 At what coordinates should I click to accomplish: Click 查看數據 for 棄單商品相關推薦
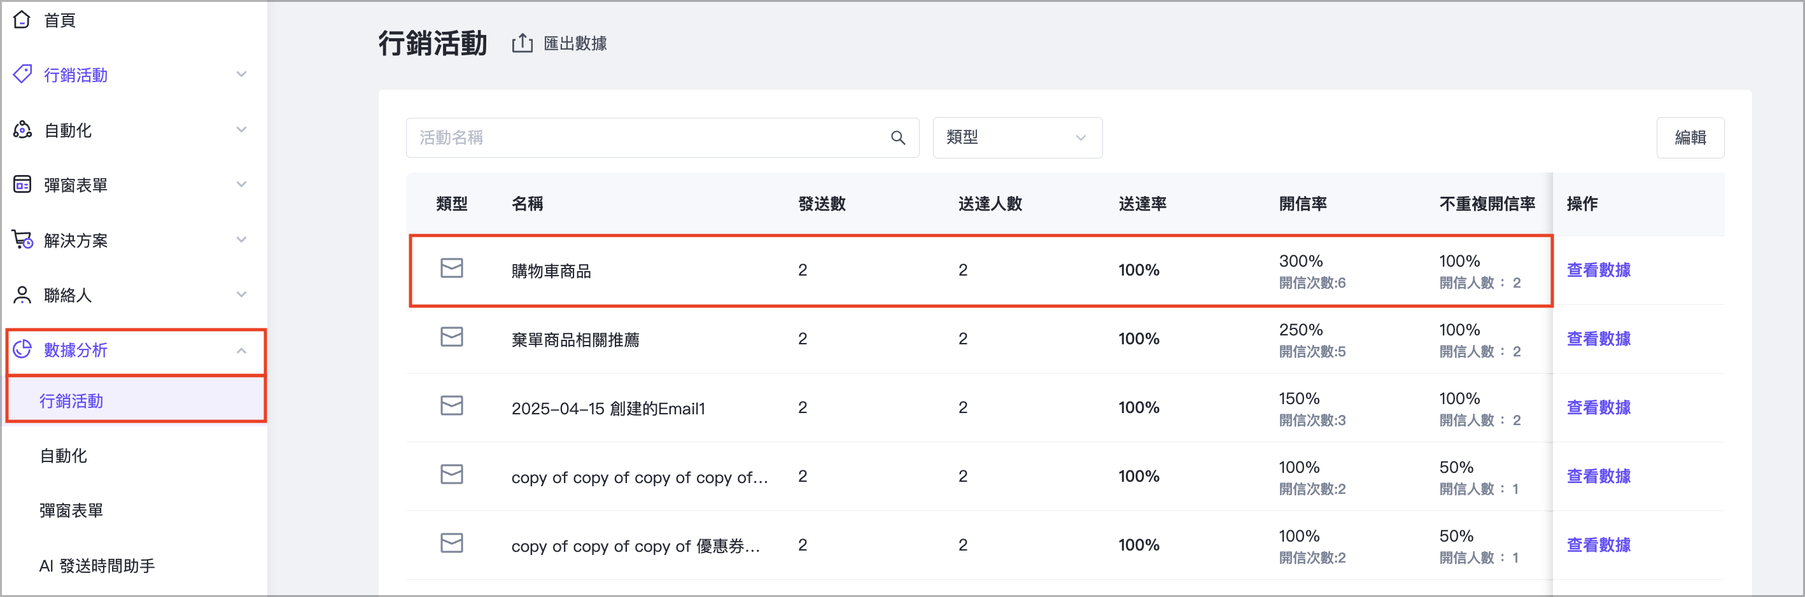(x=1598, y=339)
